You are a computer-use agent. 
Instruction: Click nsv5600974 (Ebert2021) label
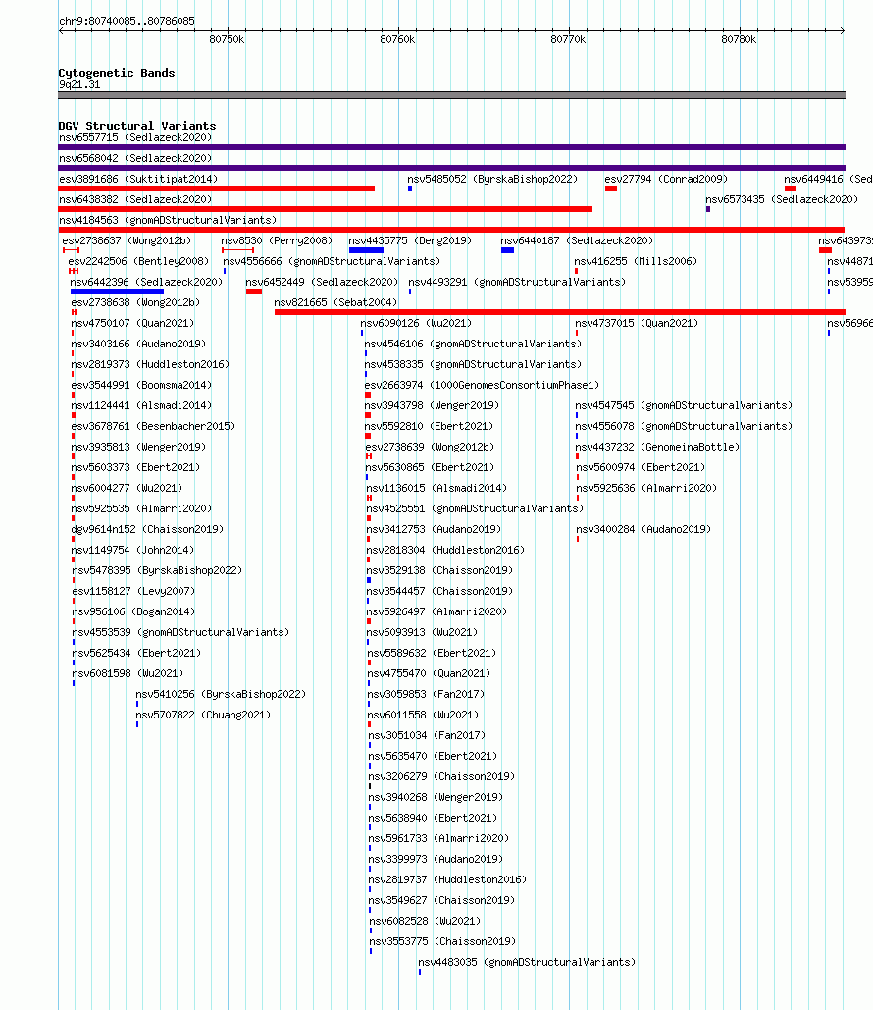[641, 467]
